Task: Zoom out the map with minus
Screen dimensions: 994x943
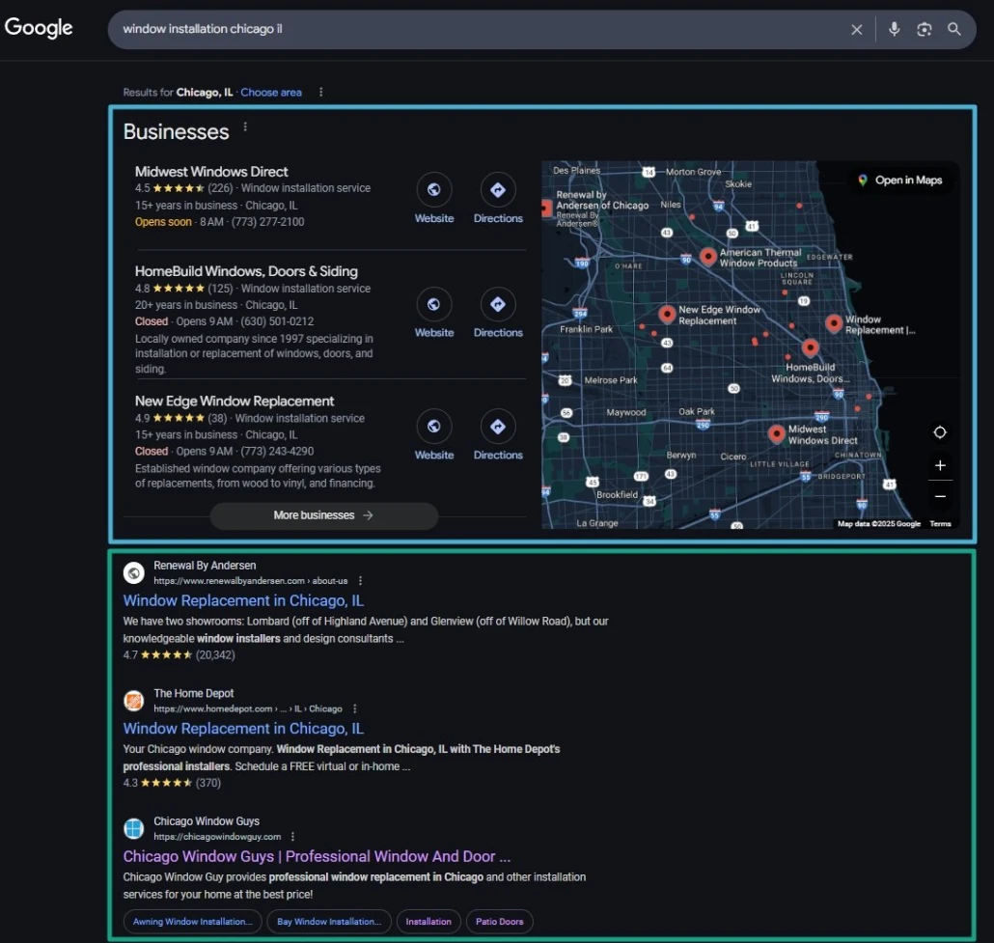Action: (940, 496)
